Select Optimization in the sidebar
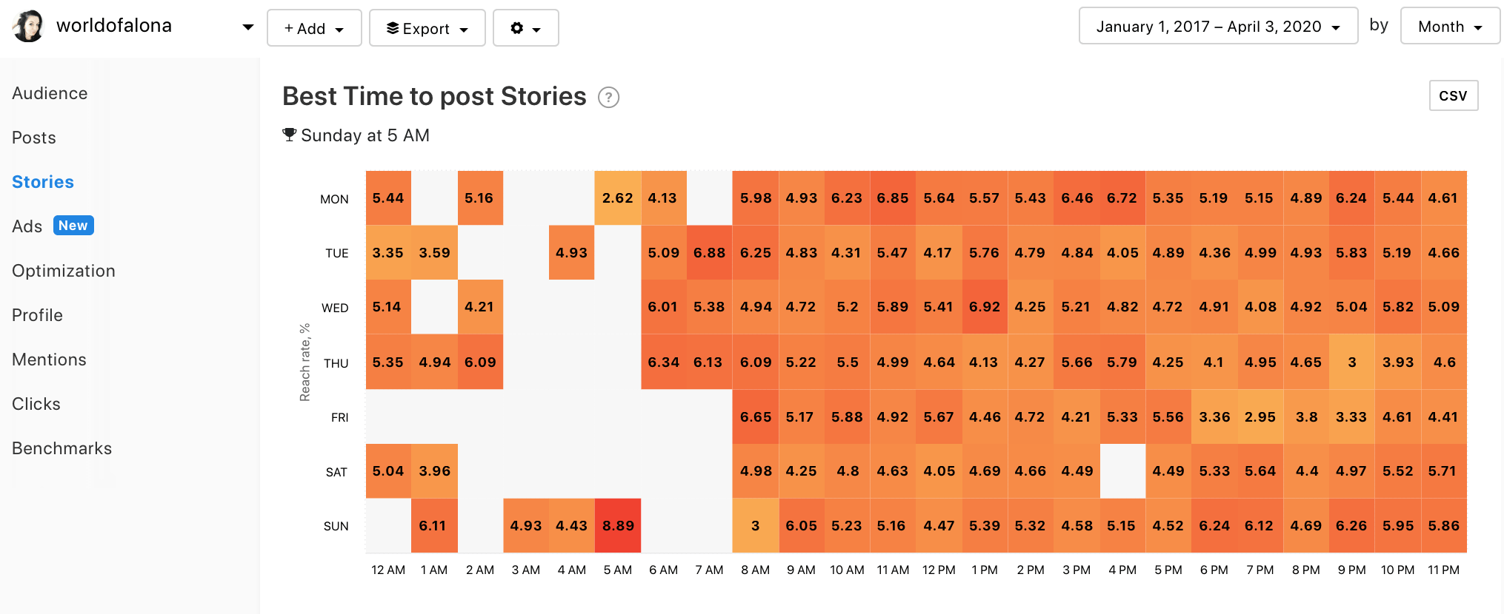 coord(64,271)
